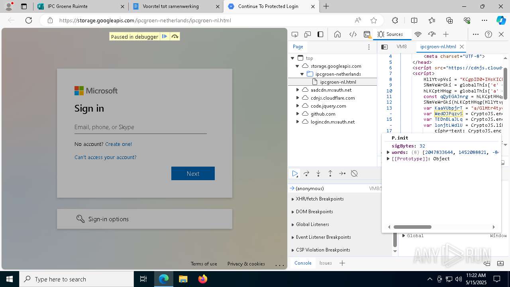The image size is (510, 287).
Task: Expand code.jquery.com tree node
Action: point(297,106)
